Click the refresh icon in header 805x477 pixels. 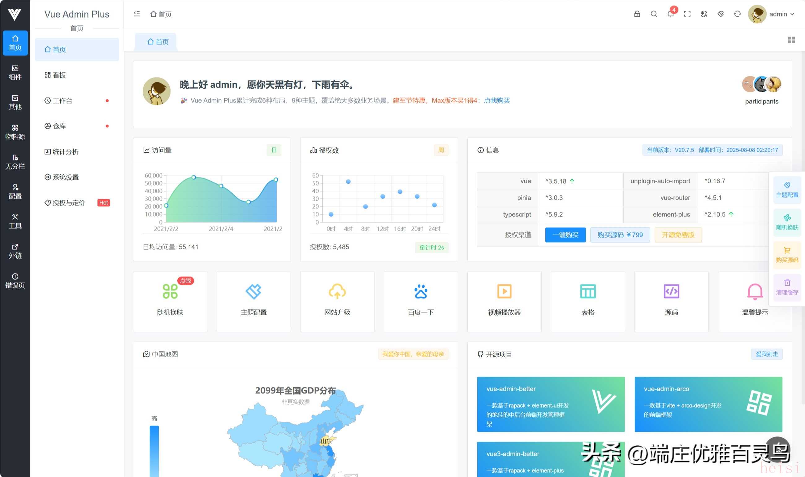coord(737,14)
